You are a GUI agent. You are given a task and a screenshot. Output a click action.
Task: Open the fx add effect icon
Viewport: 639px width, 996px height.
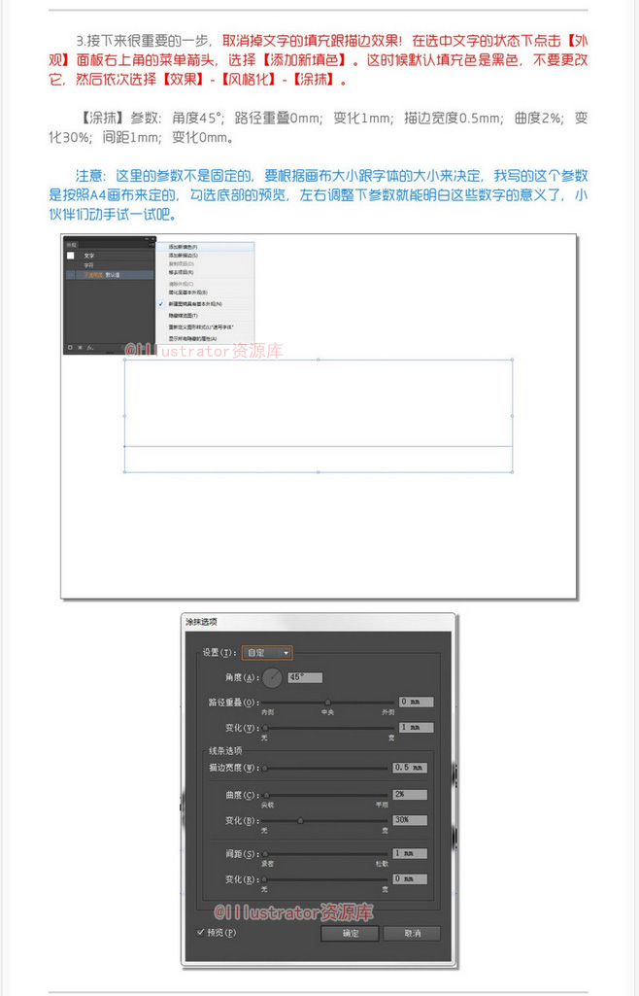(90, 348)
